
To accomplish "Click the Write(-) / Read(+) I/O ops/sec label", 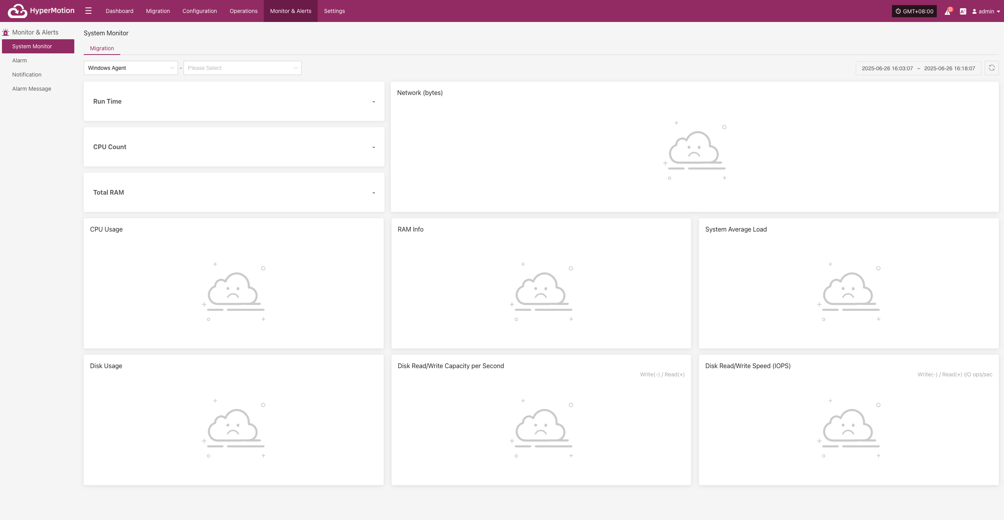I will point(955,374).
